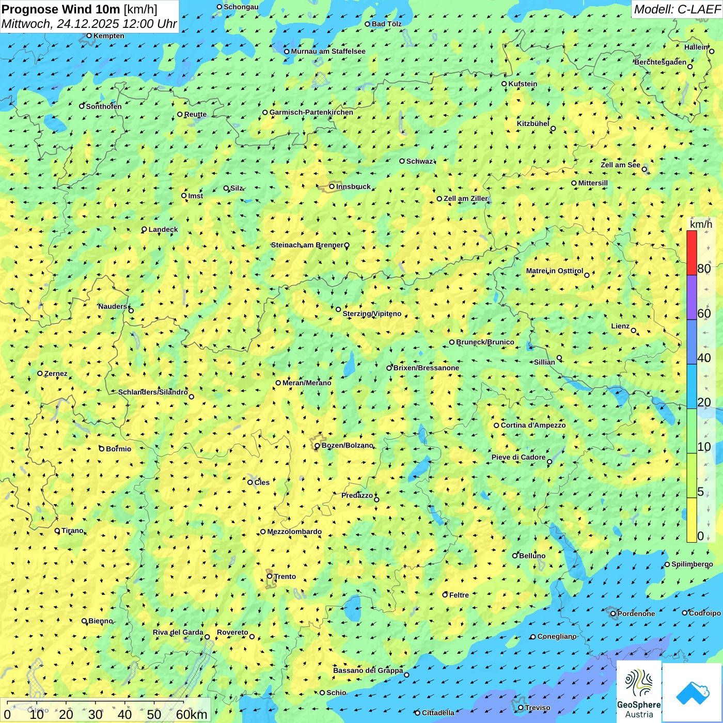Viewport: 723px width, 723px height.
Task: Click the 'Pieve di Cadore' label
Action: coord(518,457)
